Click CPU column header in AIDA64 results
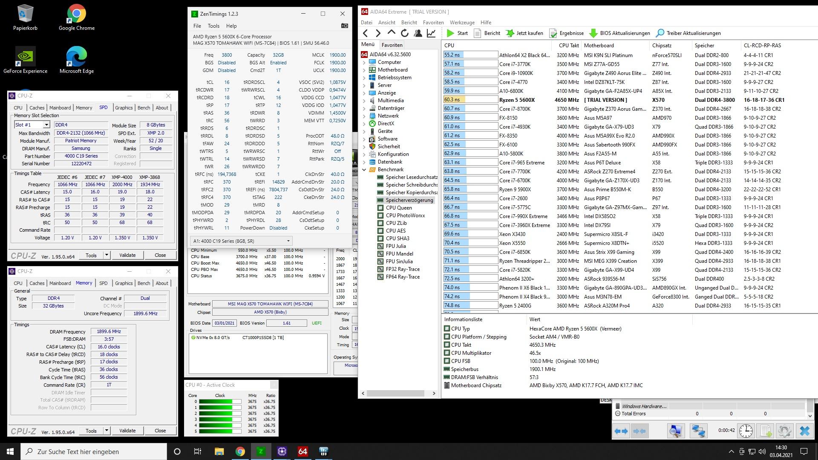Image resolution: width=818 pixels, height=460 pixels. [497, 45]
